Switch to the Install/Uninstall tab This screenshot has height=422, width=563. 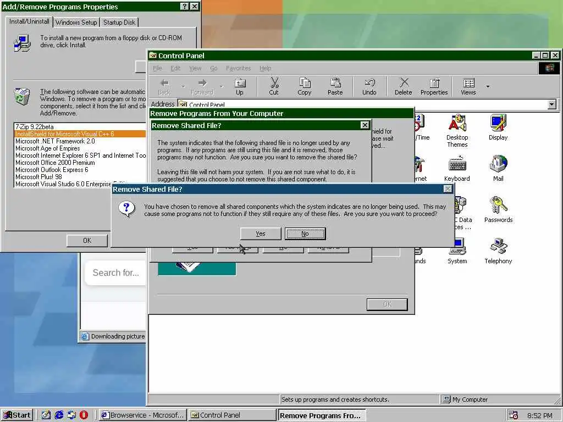click(x=29, y=21)
